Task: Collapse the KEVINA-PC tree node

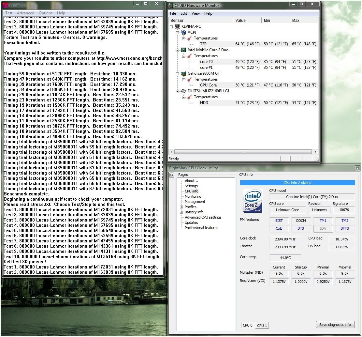Action: 171,26
